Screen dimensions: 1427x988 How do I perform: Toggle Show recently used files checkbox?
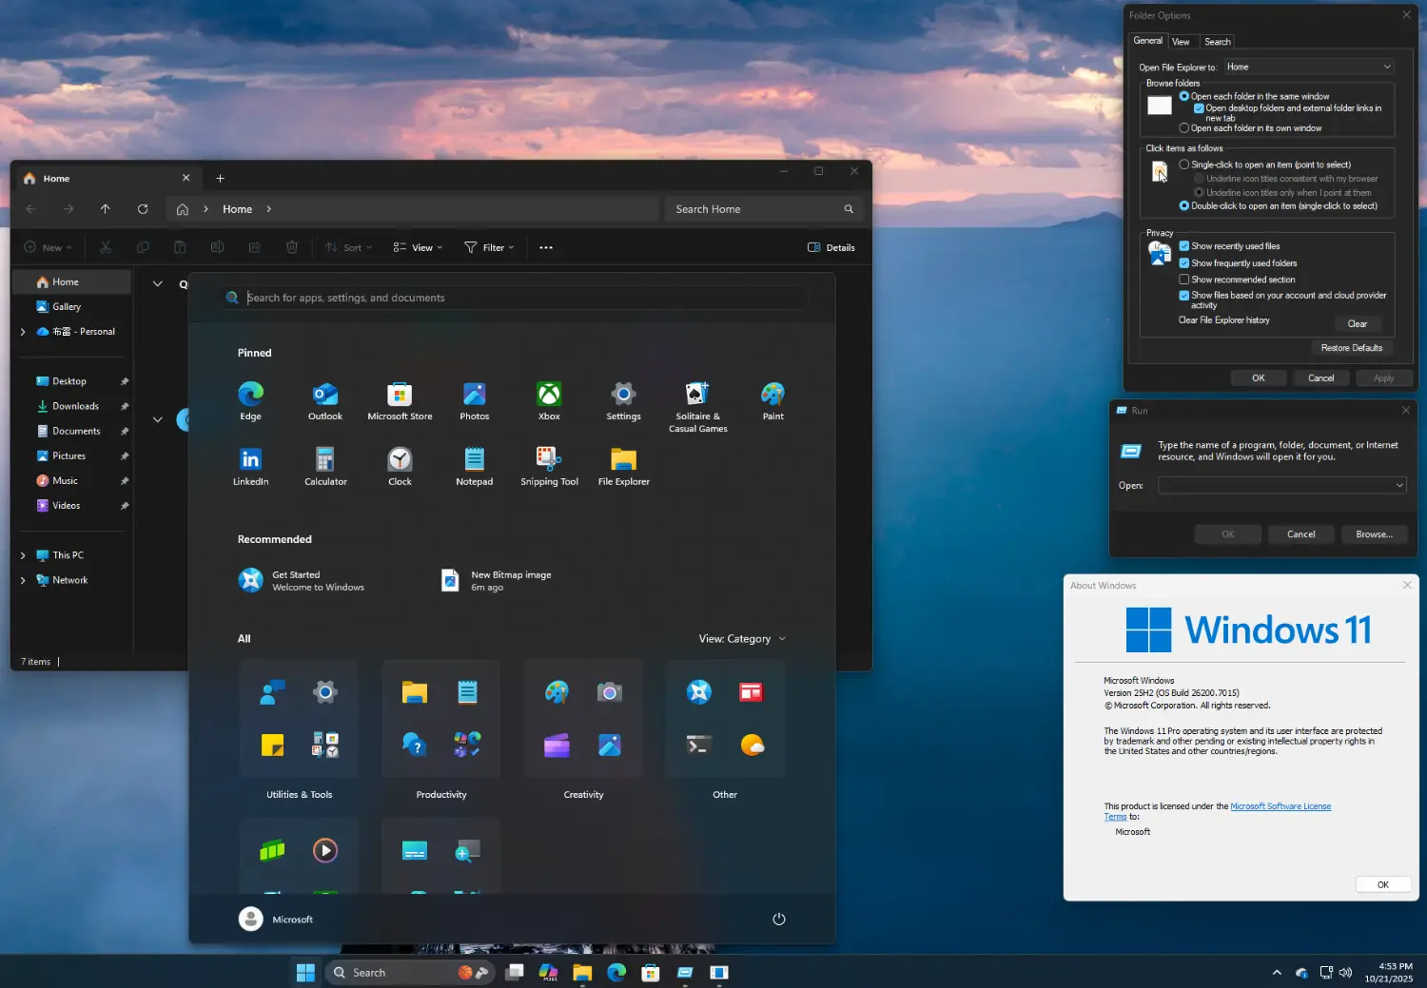click(1184, 246)
